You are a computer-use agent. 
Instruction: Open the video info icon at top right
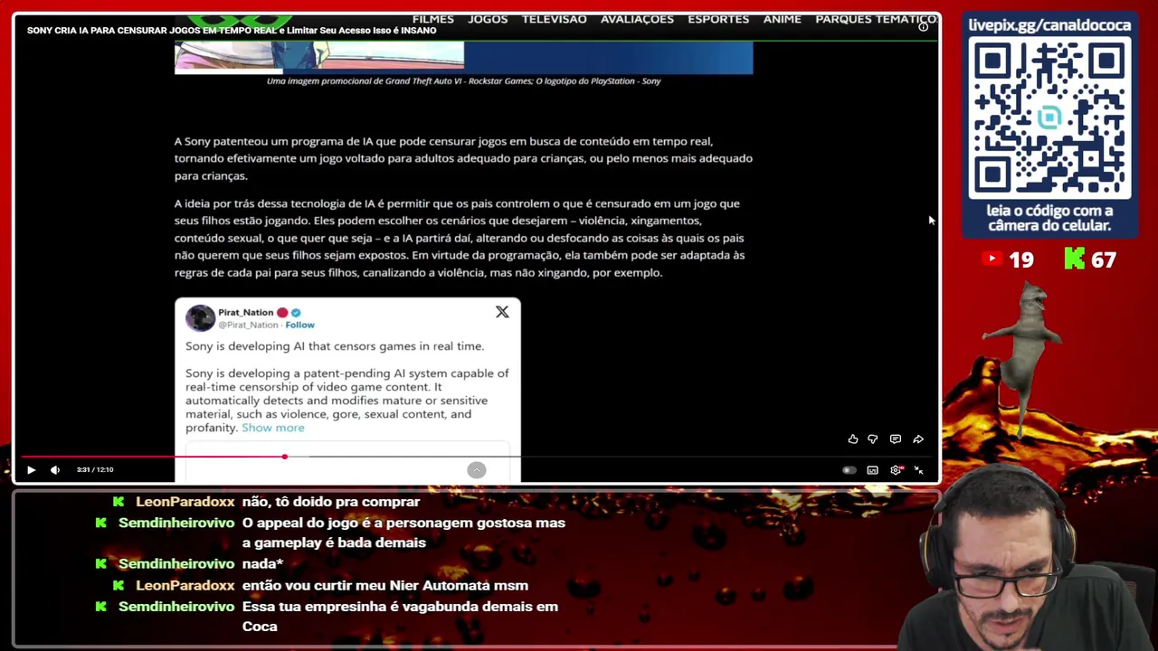click(924, 27)
